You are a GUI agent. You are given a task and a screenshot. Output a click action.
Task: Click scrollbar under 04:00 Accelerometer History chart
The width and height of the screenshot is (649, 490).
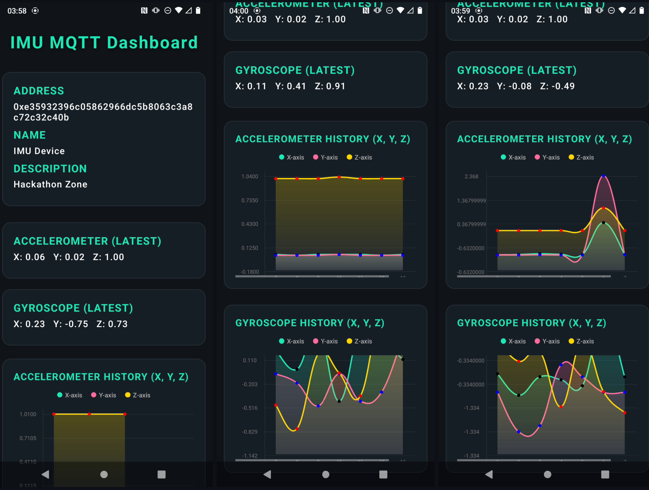coord(312,277)
